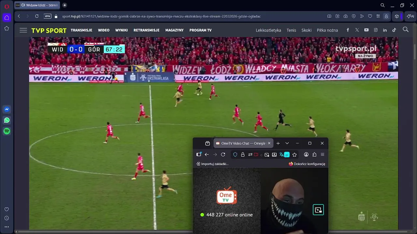Open Opera extensions cube icon
This screenshot has height=234, width=417.
pos(397,16)
